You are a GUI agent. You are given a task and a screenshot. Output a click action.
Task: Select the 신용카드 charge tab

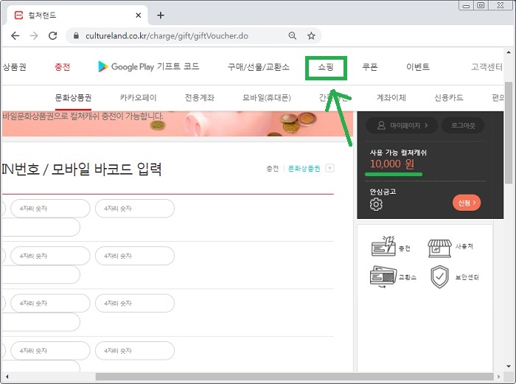coord(448,98)
